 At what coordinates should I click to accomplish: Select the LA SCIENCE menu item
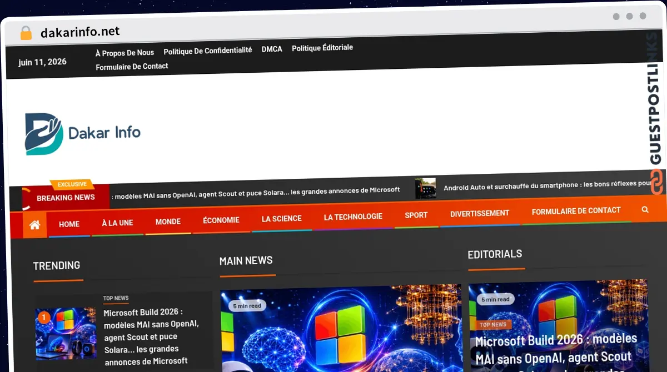282,218
